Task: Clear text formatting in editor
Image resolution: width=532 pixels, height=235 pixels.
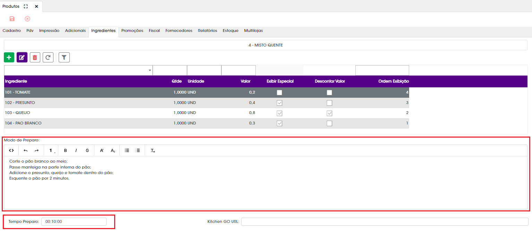Action: 153,150
